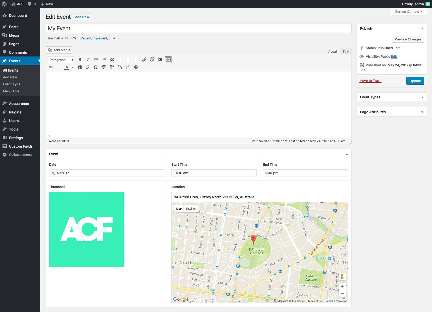Insert bulleted list
The width and height of the screenshot is (432, 312).
tap(96, 60)
